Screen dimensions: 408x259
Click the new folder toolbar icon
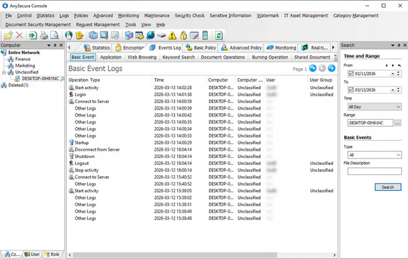[x=8, y=35]
